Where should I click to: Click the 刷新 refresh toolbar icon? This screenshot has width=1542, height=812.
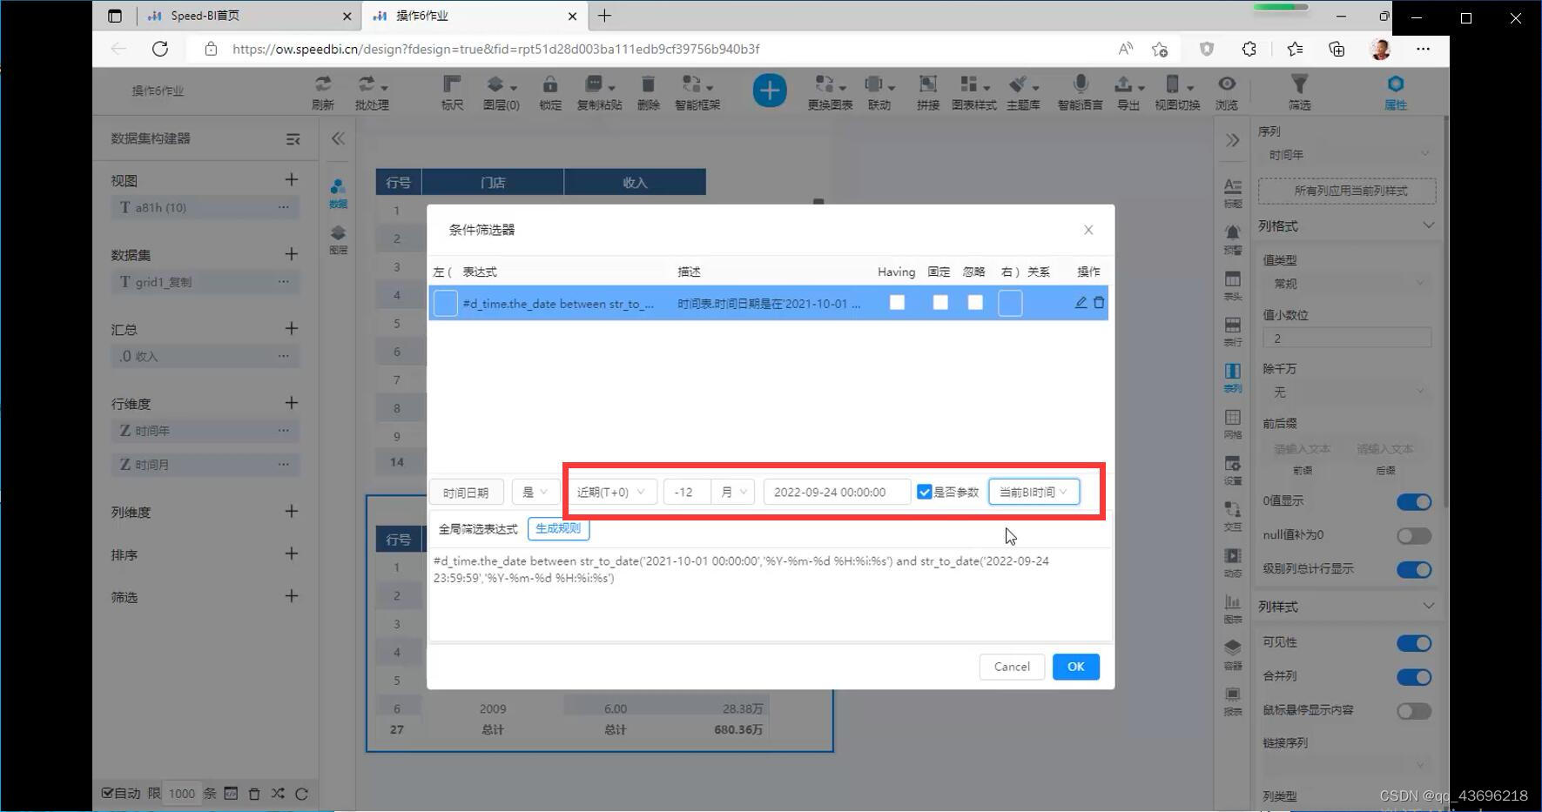323,91
